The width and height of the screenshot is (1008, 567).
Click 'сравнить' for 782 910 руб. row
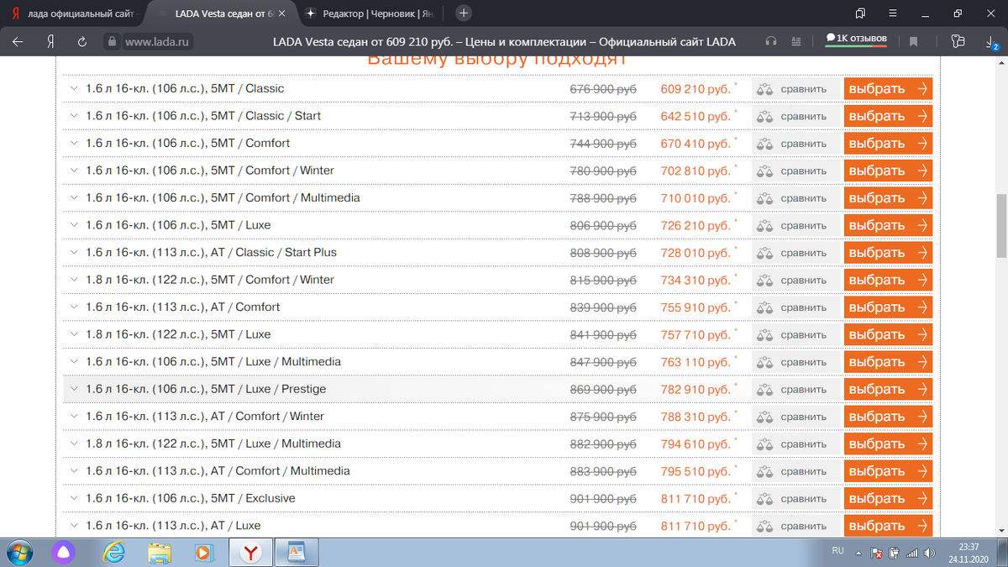[x=803, y=389]
